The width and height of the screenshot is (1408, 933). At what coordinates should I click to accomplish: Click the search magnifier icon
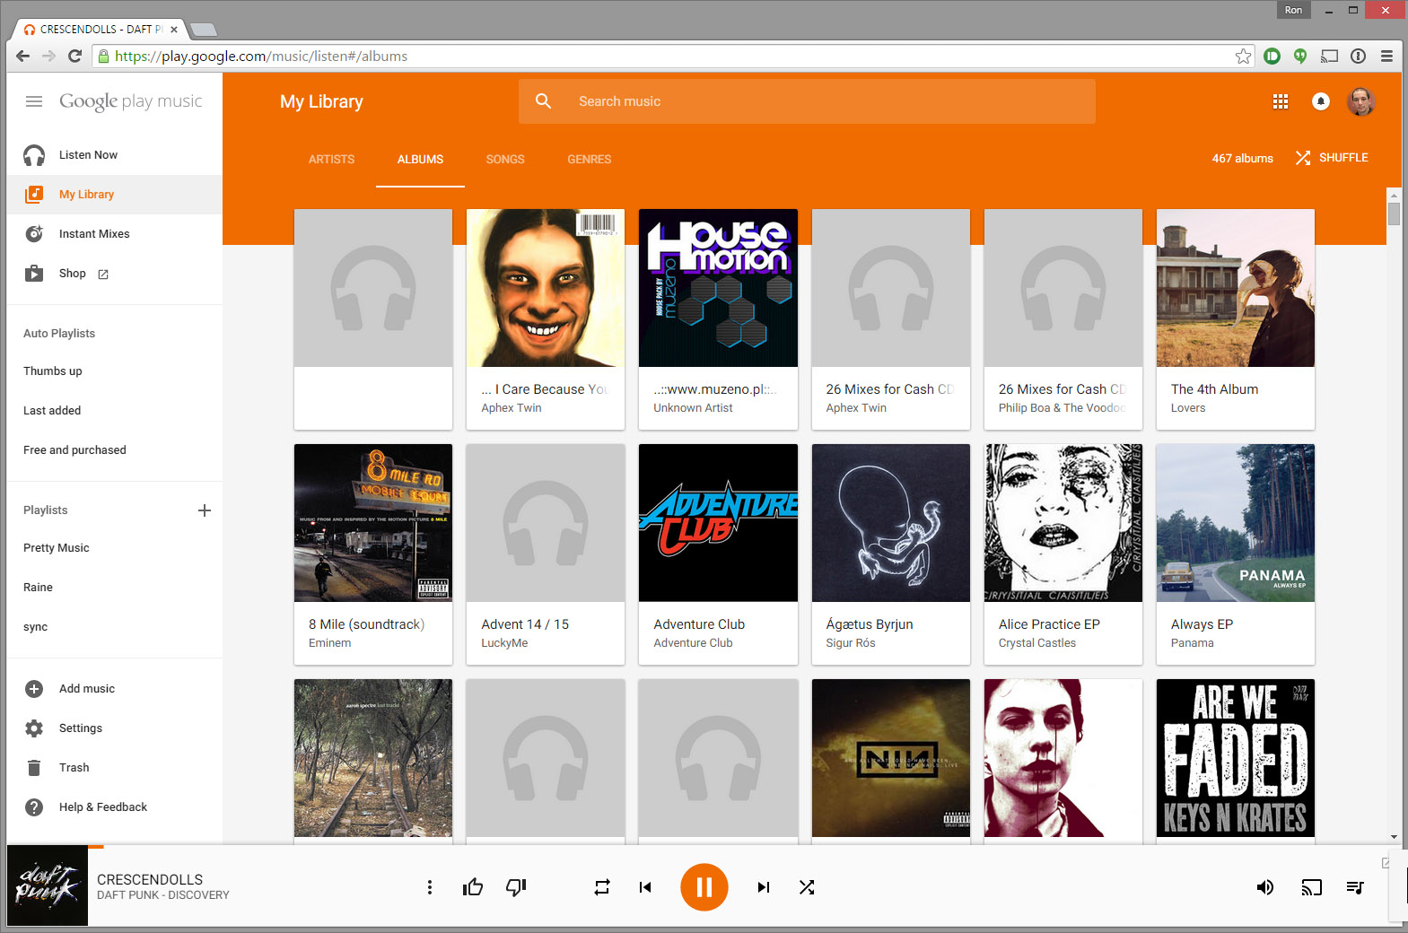[x=544, y=101]
